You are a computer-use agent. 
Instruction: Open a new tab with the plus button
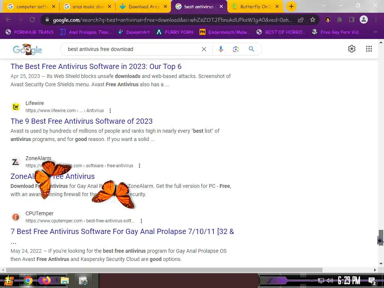point(291,7)
